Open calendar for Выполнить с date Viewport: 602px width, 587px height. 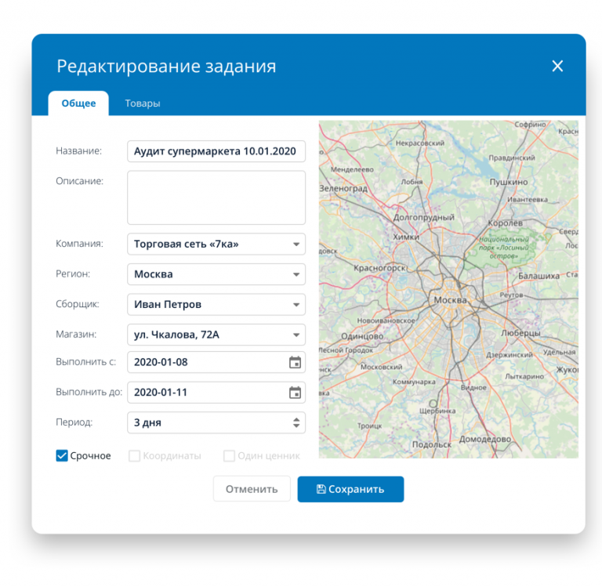click(x=295, y=362)
